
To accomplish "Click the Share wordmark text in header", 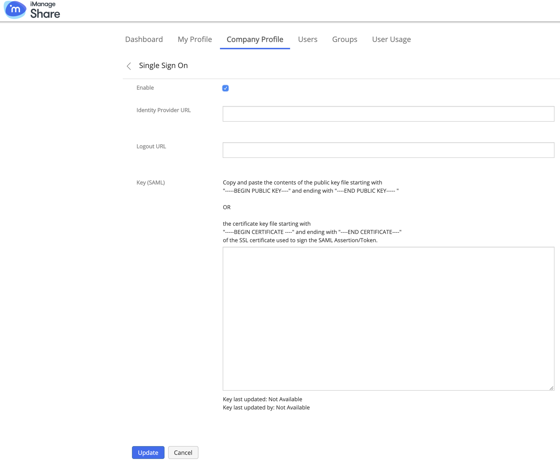I will [x=45, y=13].
